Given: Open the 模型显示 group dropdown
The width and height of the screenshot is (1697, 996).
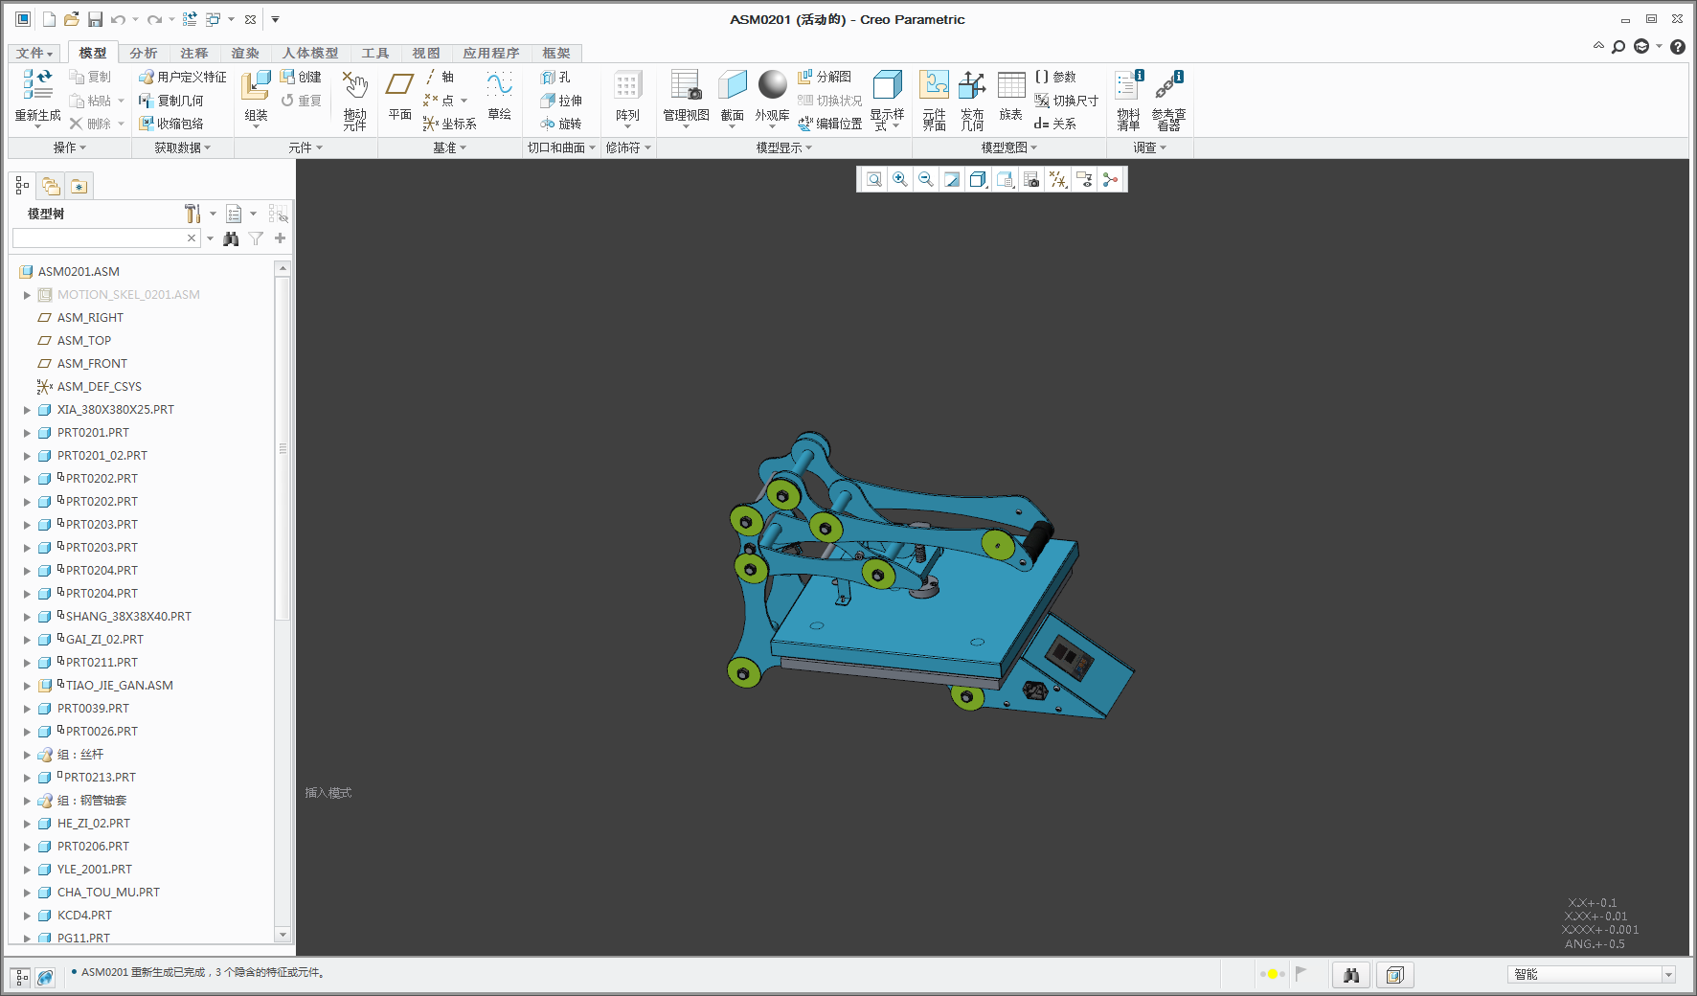Looking at the screenshot, I should (784, 147).
